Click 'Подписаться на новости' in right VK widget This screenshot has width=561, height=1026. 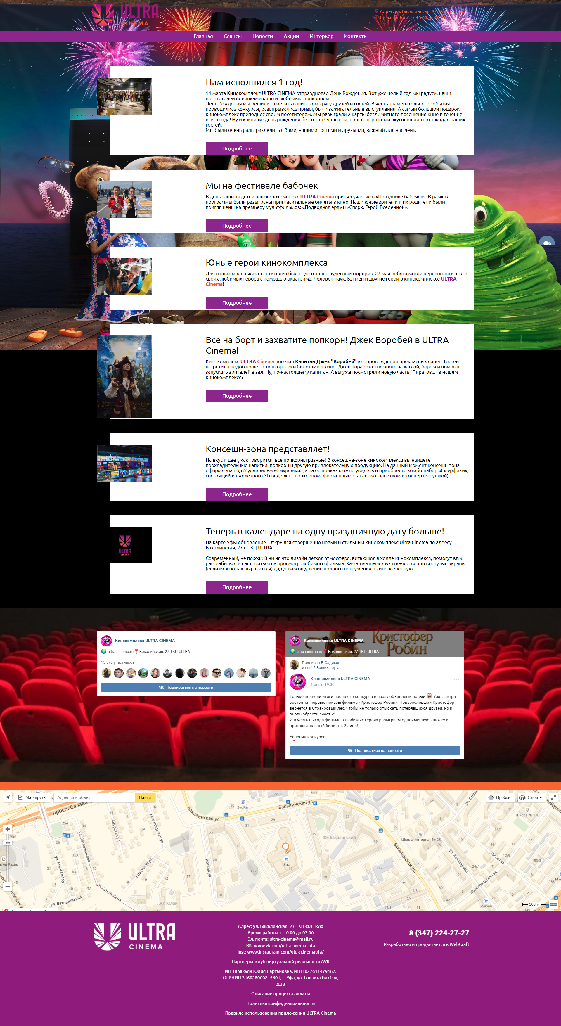pos(375,751)
